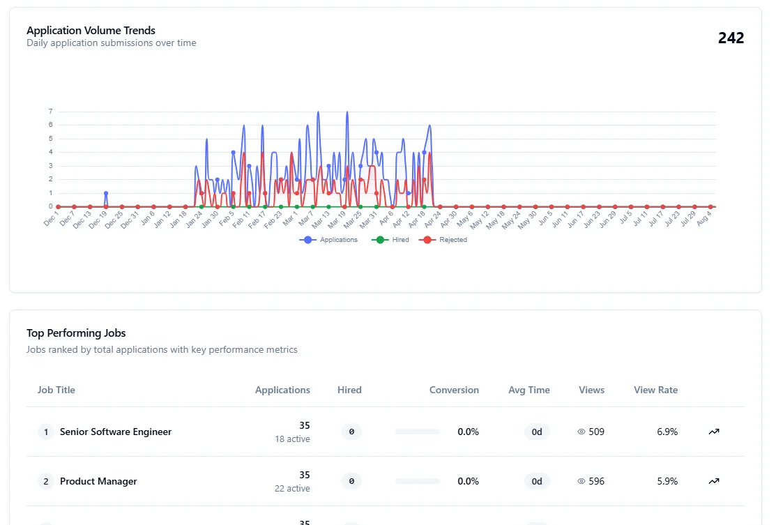Click the Top Performing Jobs heading

click(x=76, y=333)
